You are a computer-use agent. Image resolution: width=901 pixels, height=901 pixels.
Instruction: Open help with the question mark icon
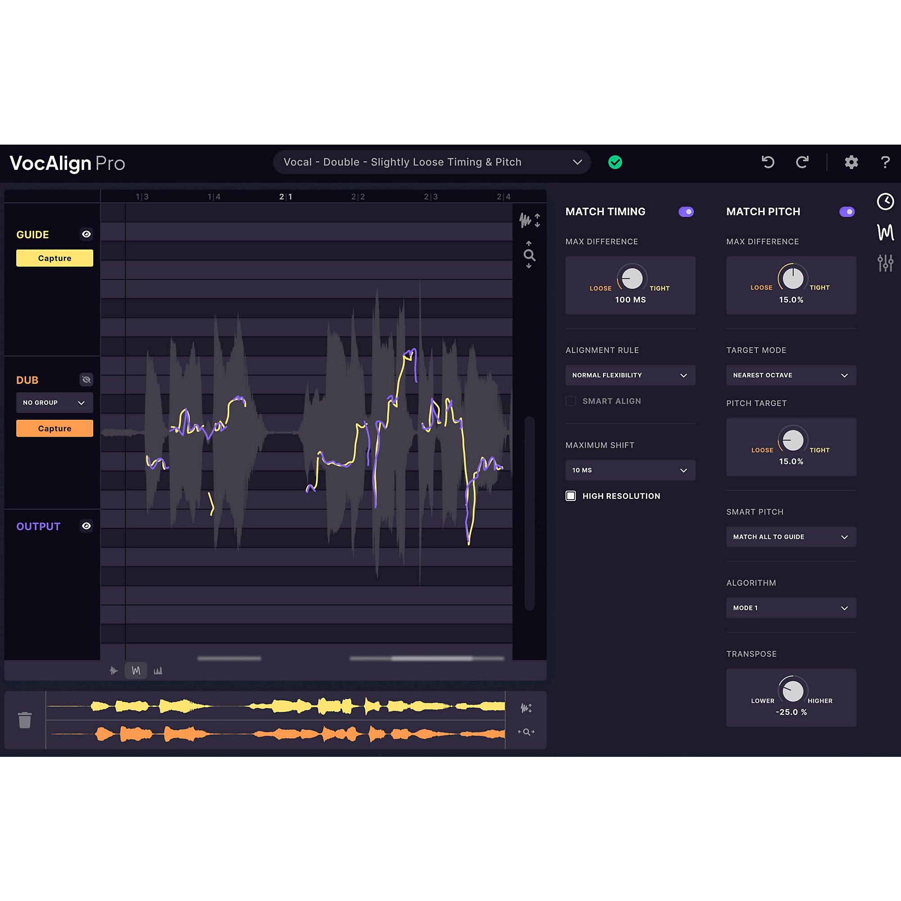tap(885, 162)
